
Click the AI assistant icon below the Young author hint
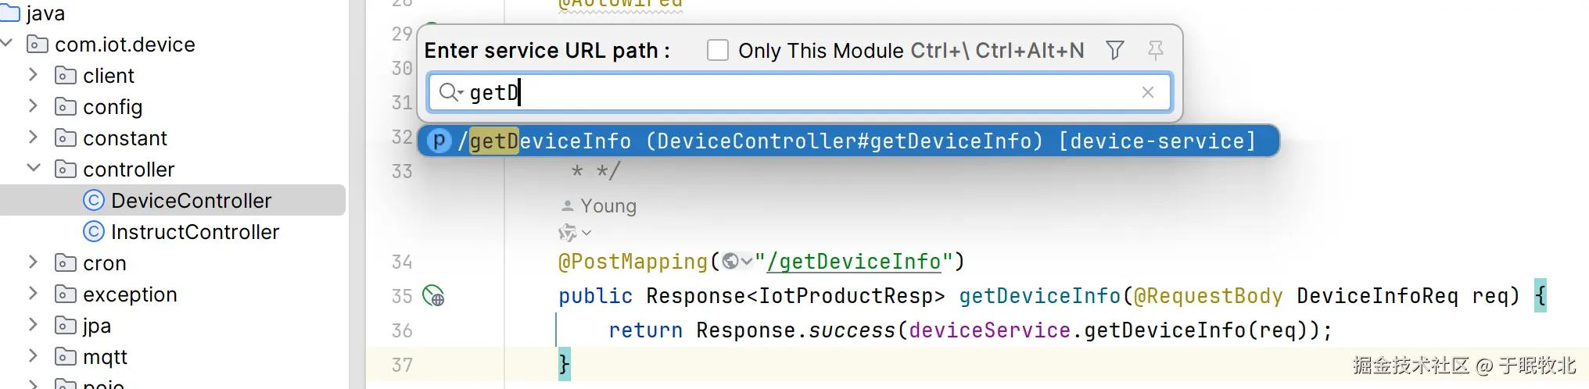click(x=568, y=233)
